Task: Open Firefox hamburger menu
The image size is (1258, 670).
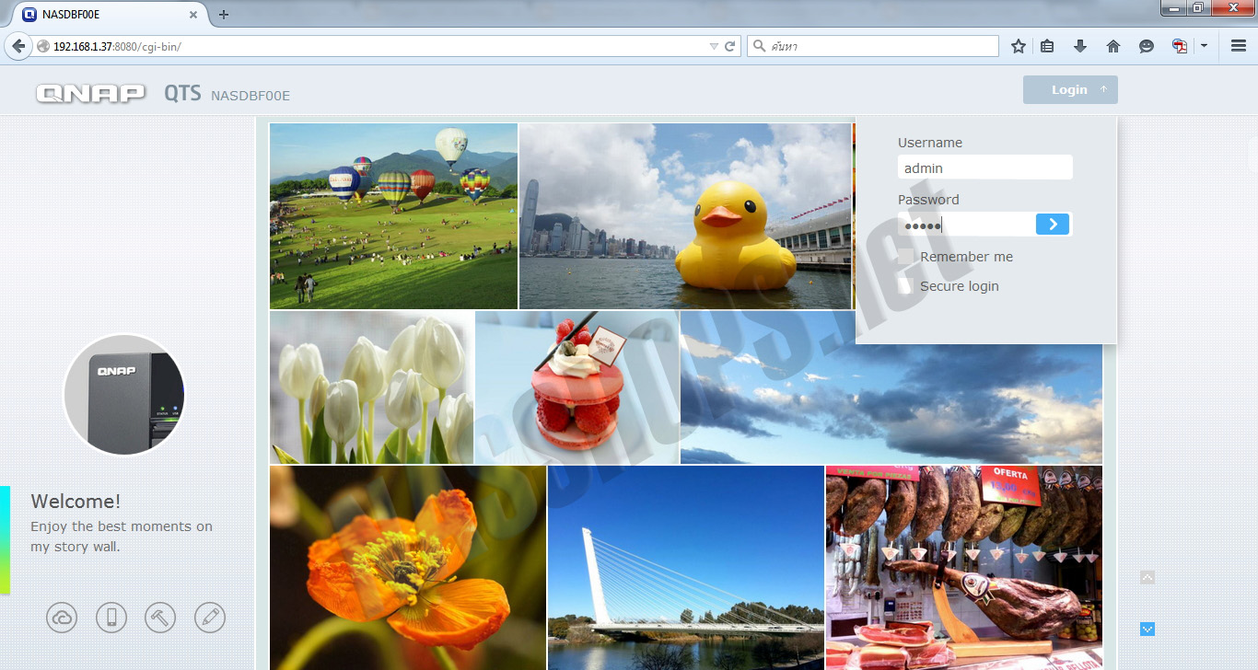Action: coord(1239,46)
